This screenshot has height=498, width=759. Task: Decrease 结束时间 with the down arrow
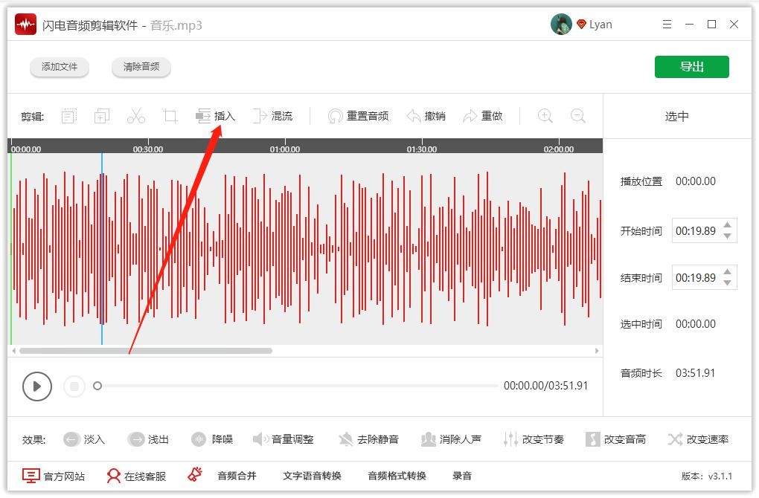(x=728, y=283)
